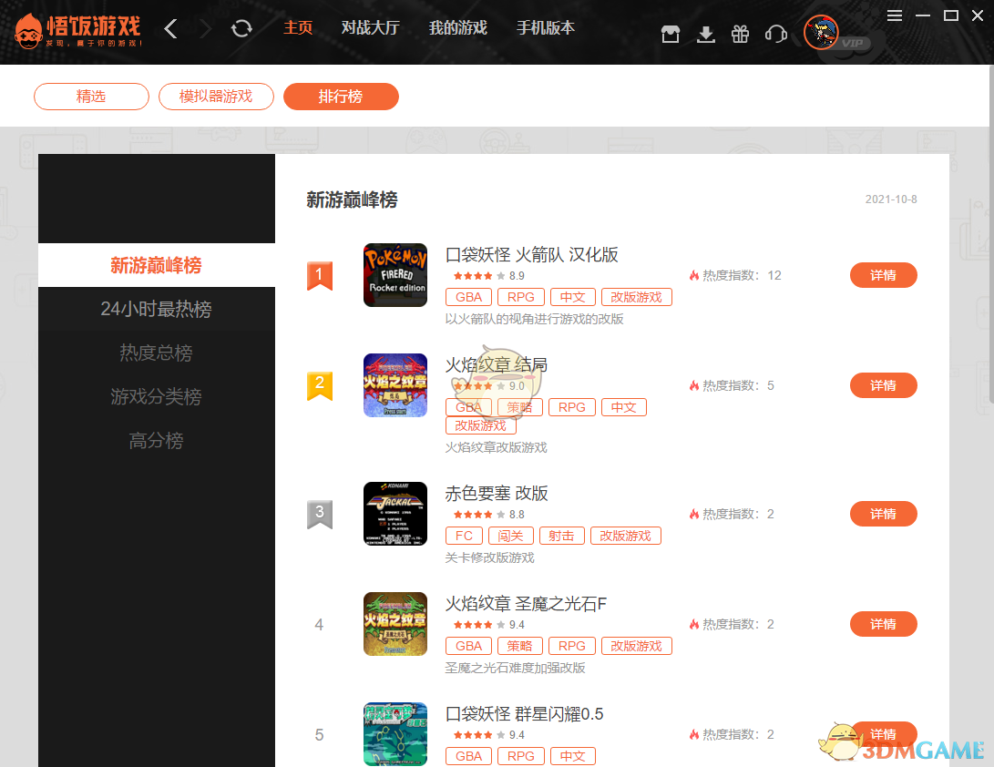Click 改版游戏 tag under 赤色要塞 改版
994x767 pixels.
[x=626, y=537]
